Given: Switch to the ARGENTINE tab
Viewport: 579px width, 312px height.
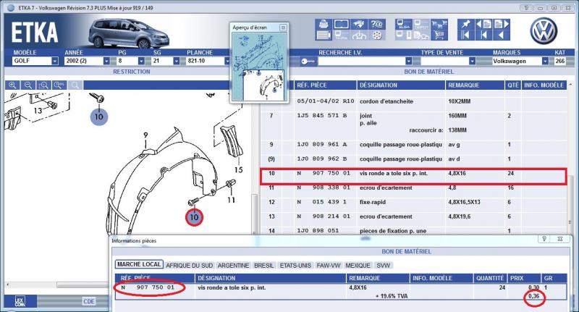Looking at the screenshot, I should tap(233, 266).
